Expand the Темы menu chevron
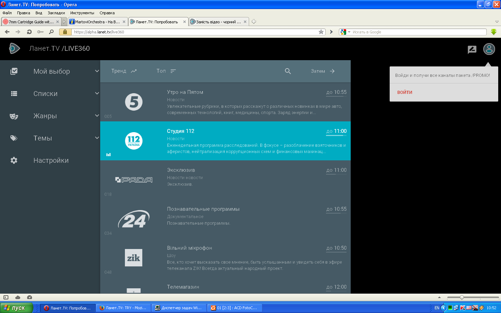Screen dimensions: 501x313 (97, 138)
